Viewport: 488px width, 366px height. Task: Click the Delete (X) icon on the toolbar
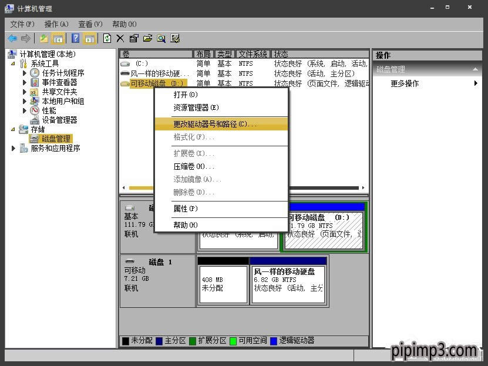click(122, 38)
